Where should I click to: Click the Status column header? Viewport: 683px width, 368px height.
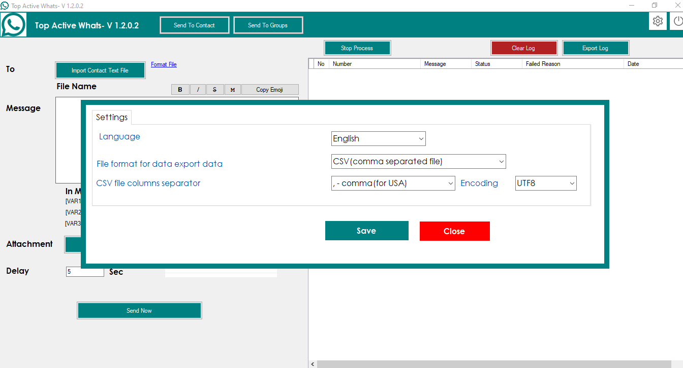coord(497,64)
